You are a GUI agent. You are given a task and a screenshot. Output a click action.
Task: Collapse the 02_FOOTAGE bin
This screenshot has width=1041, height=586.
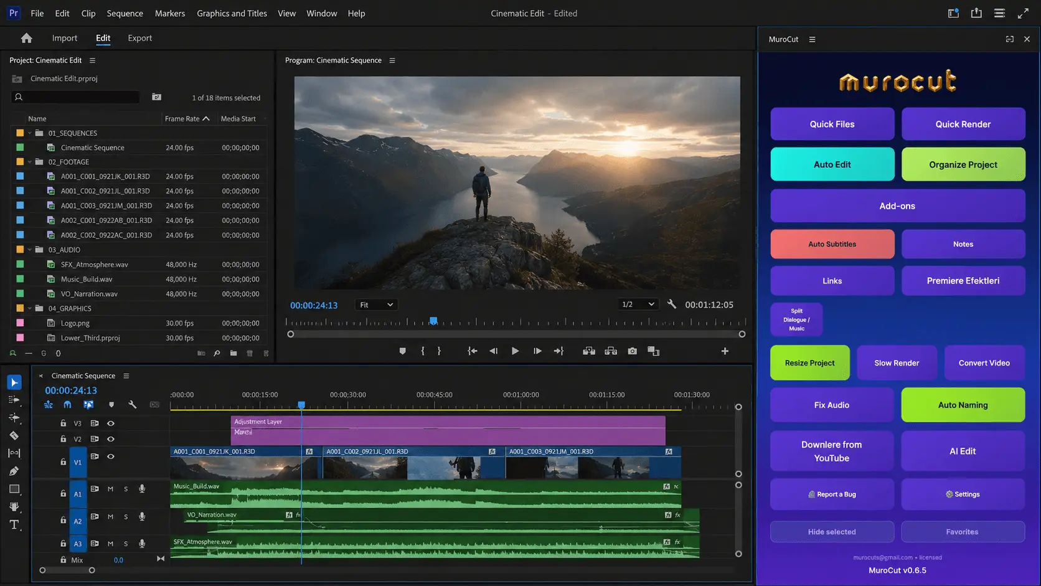point(29,162)
